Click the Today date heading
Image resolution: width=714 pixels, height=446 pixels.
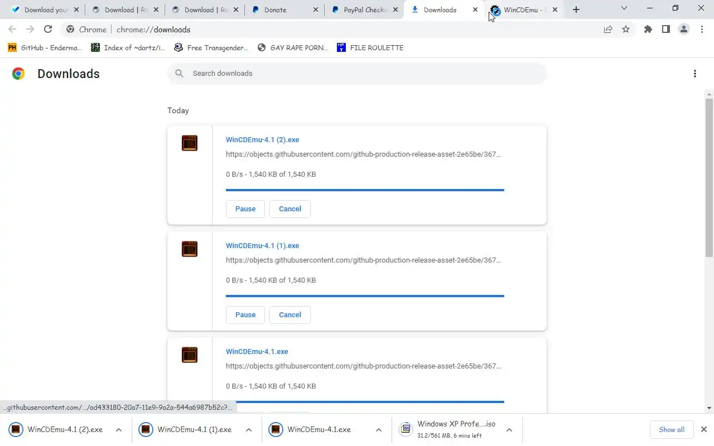tap(178, 110)
